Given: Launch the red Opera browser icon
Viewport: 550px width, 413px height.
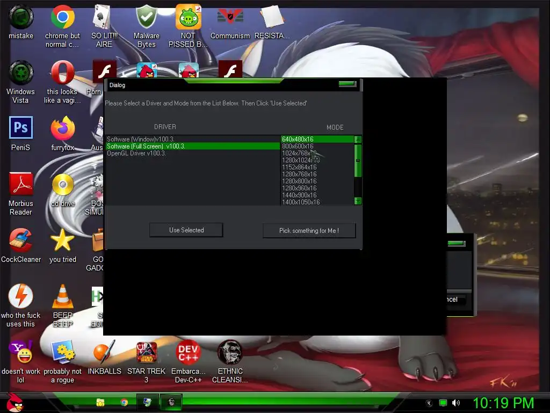Looking at the screenshot, I should tap(62, 73).
